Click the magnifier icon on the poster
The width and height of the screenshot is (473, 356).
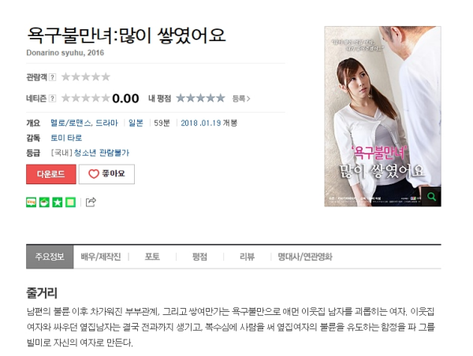click(431, 197)
